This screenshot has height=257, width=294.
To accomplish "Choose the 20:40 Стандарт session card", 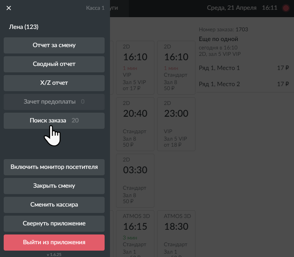I will (x=135, y=124).
